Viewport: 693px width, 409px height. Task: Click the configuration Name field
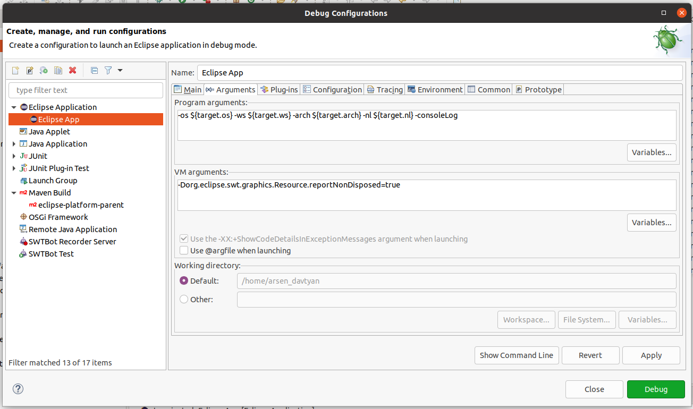(x=440, y=73)
